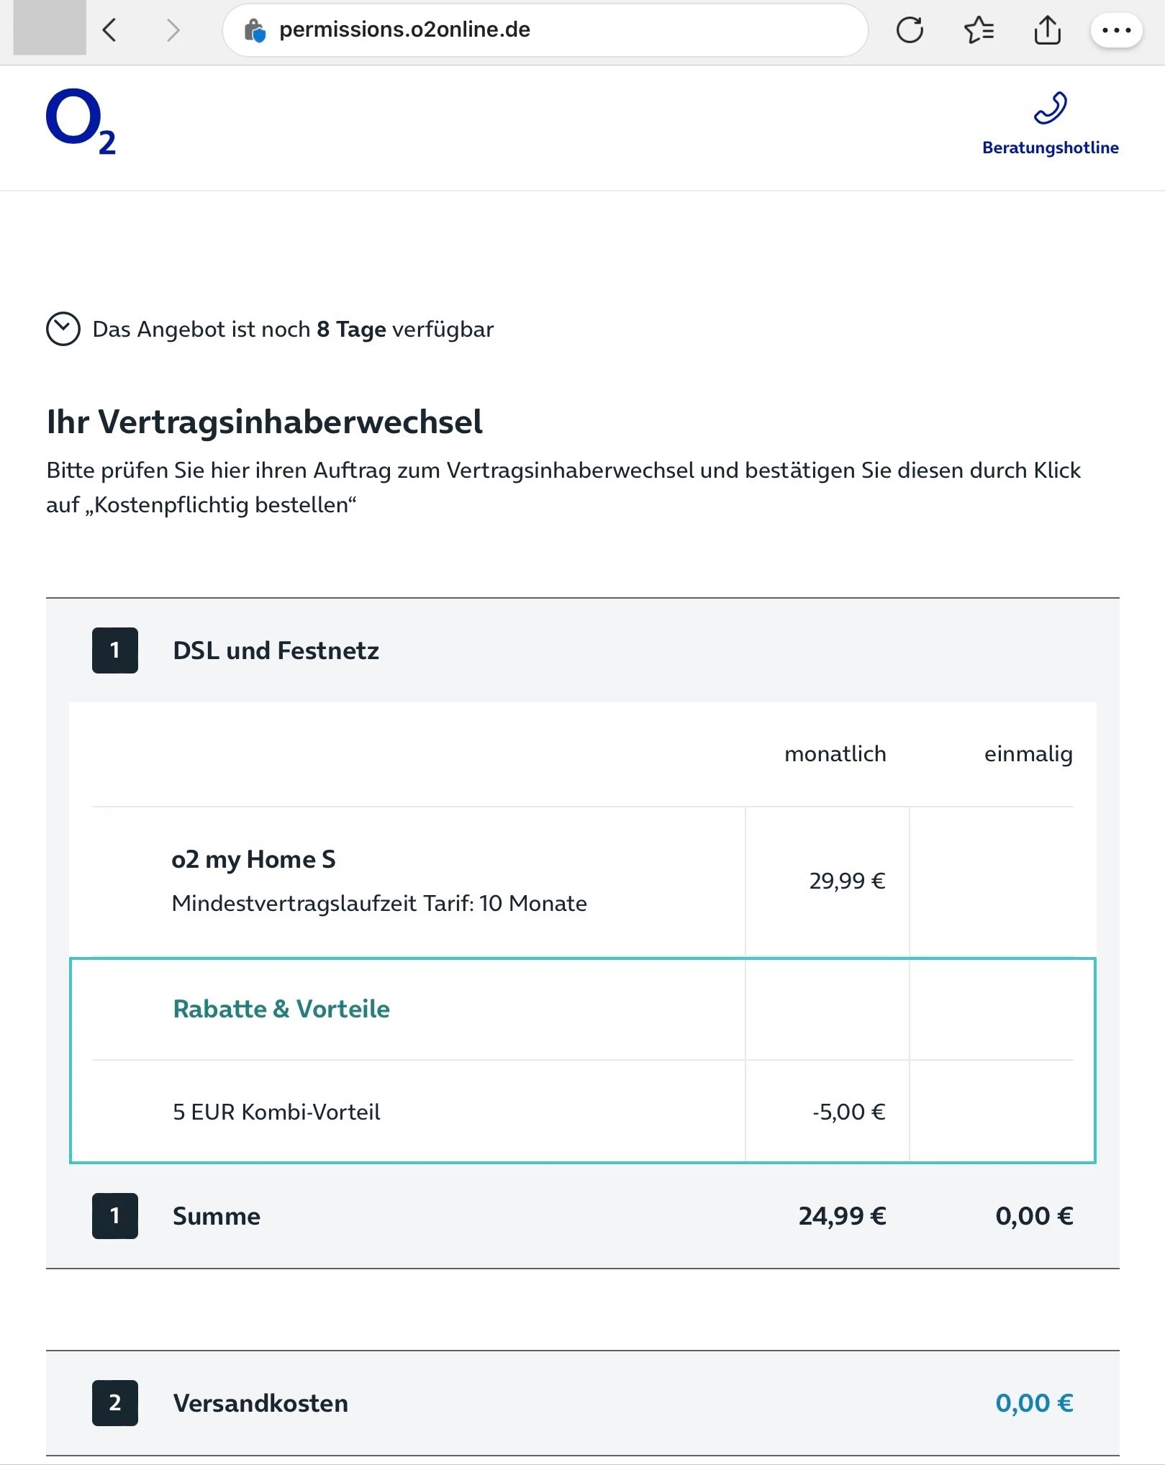Screen dimensions: 1165x1465
Task: Click the site privacy lock icon
Action: pos(255,30)
